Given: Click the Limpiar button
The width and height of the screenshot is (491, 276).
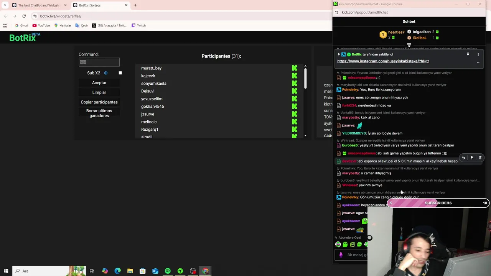Looking at the screenshot, I should [x=99, y=92].
